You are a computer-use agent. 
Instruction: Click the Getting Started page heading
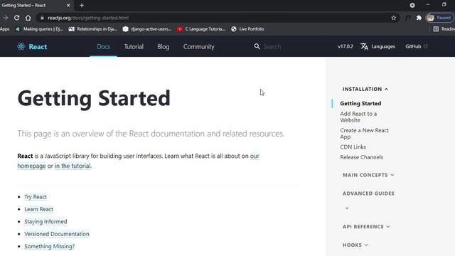[94, 98]
